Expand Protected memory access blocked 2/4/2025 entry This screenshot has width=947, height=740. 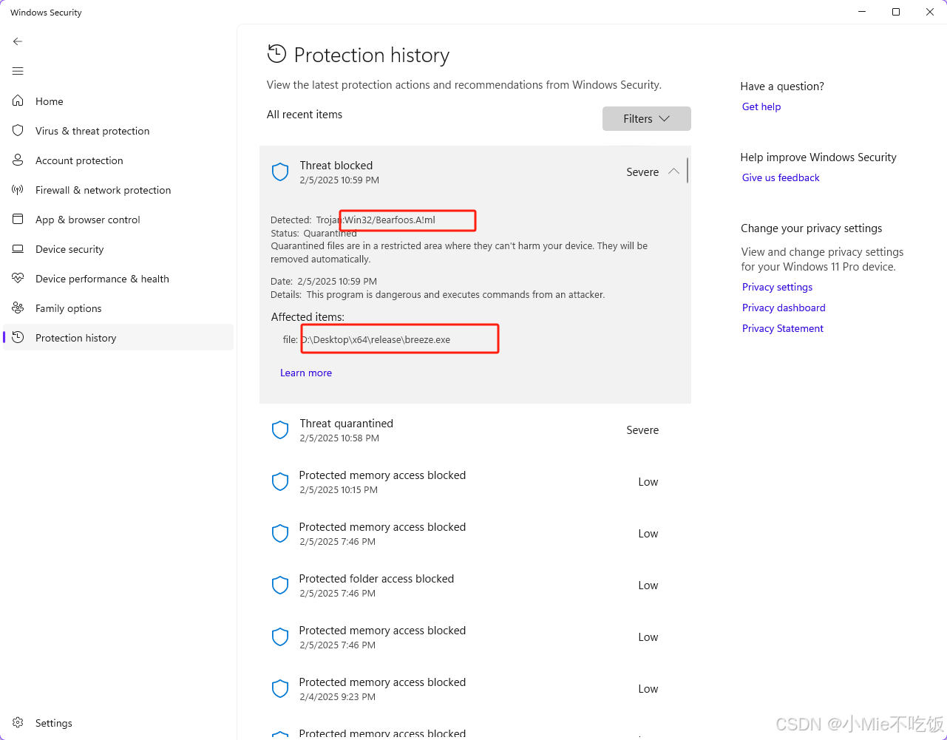tap(475, 689)
